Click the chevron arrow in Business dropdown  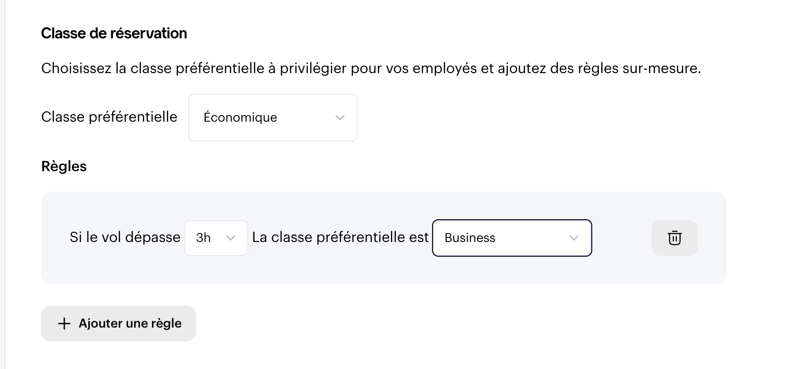point(574,238)
